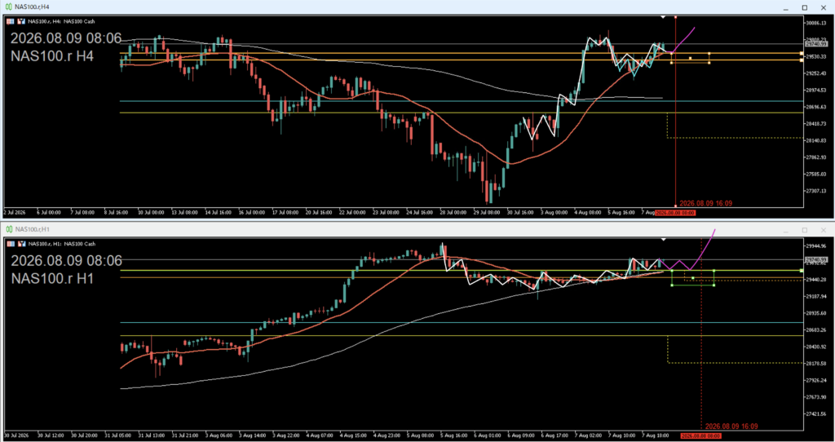This screenshot has width=835, height=442.
Task: Click red highlighted time label on H1 time axis
Action: 700,435
